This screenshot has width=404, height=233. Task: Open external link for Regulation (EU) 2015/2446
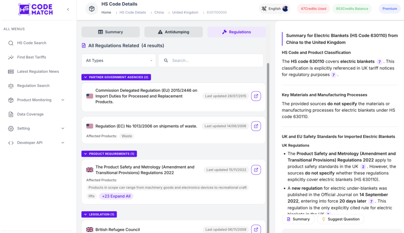coord(256,96)
